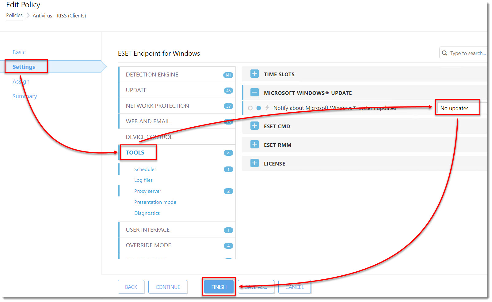Open Scheduler under Tools
Viewport: 492px width, 302px height.
pyautogui.click(x=145, y=169)
